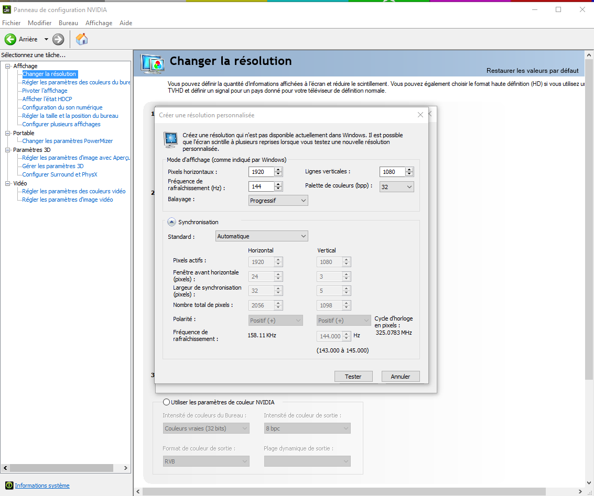Open the Balayage Progressif dropdown
The height and width of the screenshot is (496, 594).
tap(278, 200)
